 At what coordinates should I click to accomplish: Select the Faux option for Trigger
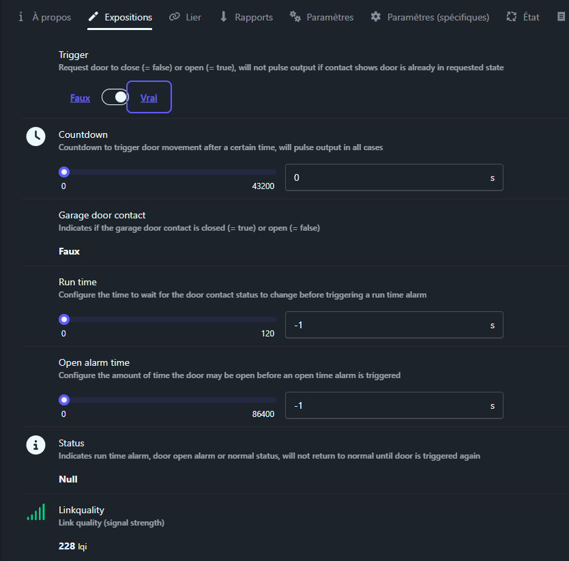[x=80, y=98]
